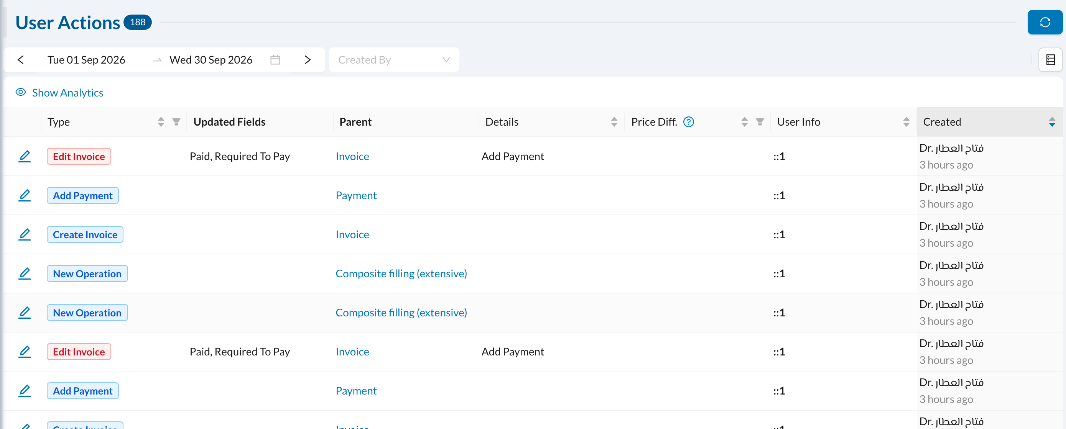
Task: Go to previous date range arrow
Action: pos(21,60)
